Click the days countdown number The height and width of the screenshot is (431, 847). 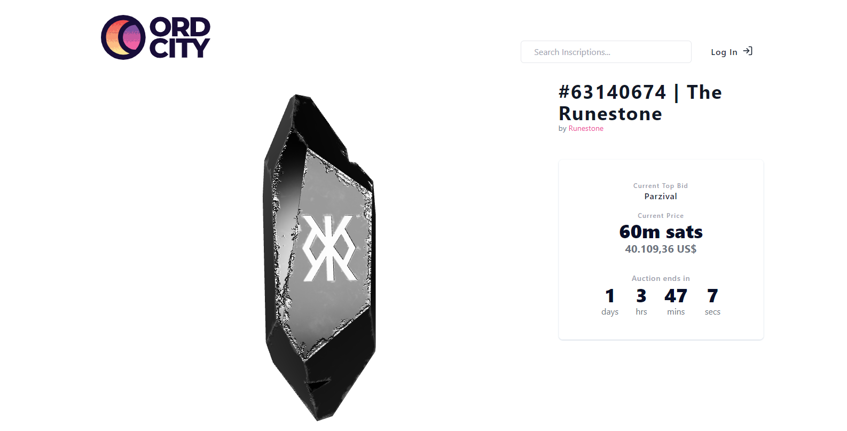point(610,296)
